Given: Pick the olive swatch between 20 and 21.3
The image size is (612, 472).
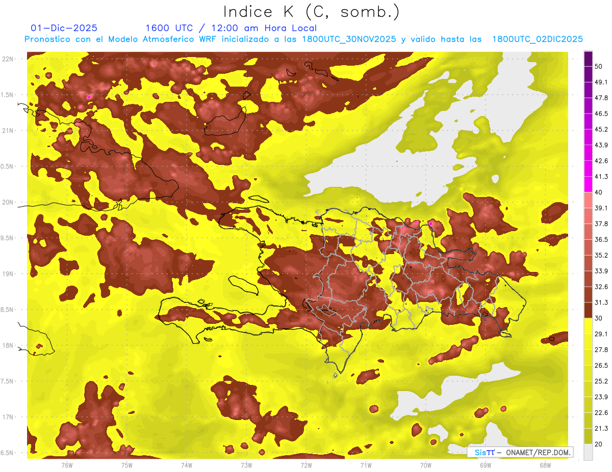Looking at the screenshot, I should point(589,436).
